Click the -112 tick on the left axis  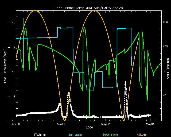11,23
